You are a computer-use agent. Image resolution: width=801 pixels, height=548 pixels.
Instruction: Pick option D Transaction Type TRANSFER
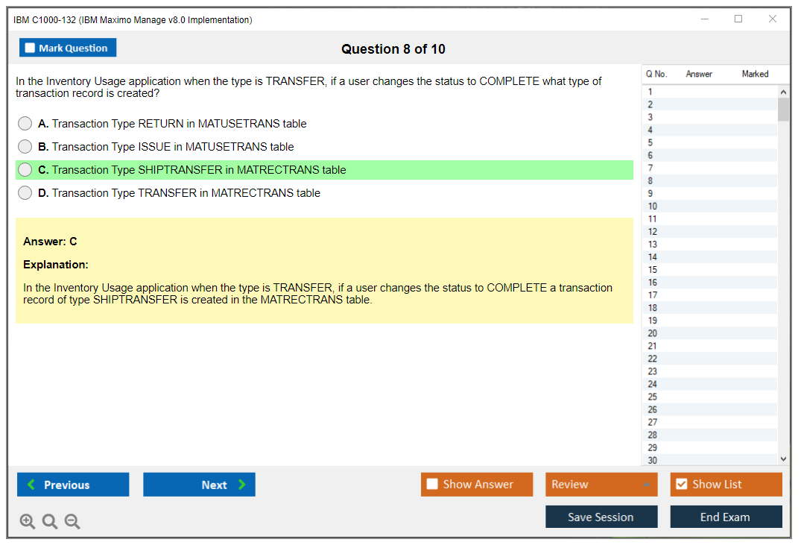pyautogui.click(x=25, y=193)
